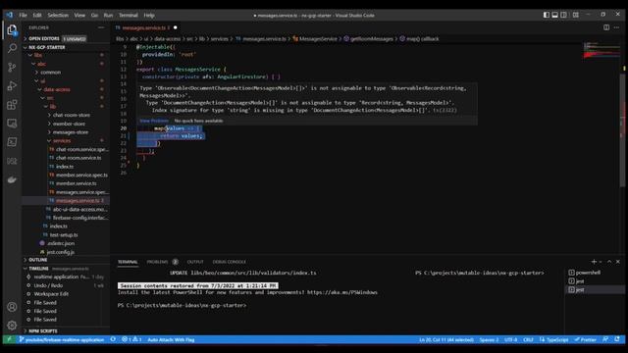This screenshot has width=628, height=353.
Task: Click the terminal-style icon in activity bar
Action: pos(12,142)
